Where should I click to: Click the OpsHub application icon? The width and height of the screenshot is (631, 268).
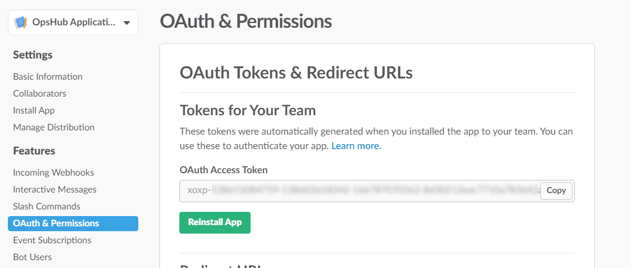click(21, 22)
